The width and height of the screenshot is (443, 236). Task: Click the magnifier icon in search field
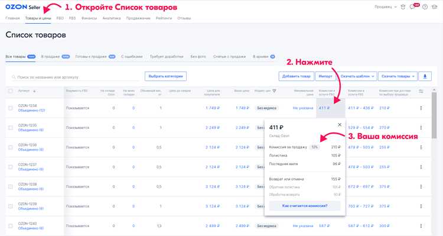pyautogui.click(x=14, y=77)
